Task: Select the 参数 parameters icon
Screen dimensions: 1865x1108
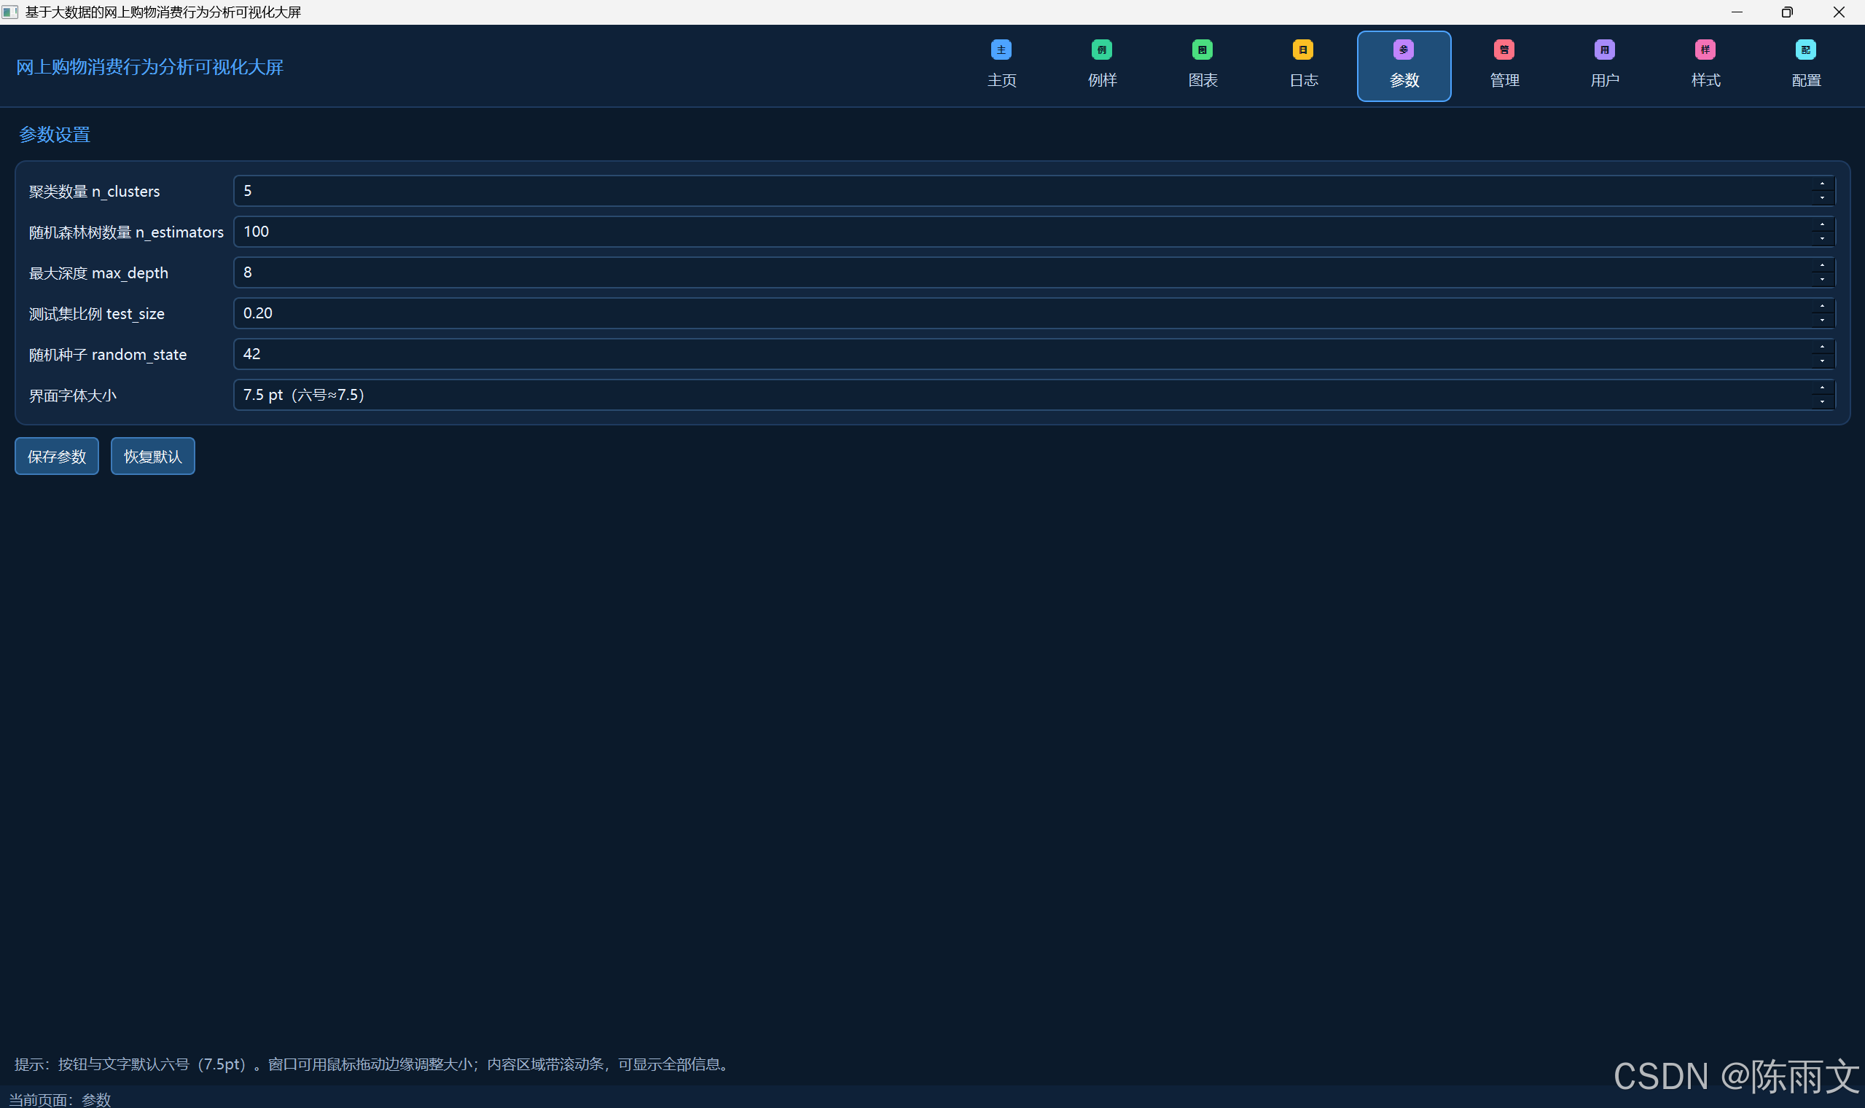Action: [1404, 50]
